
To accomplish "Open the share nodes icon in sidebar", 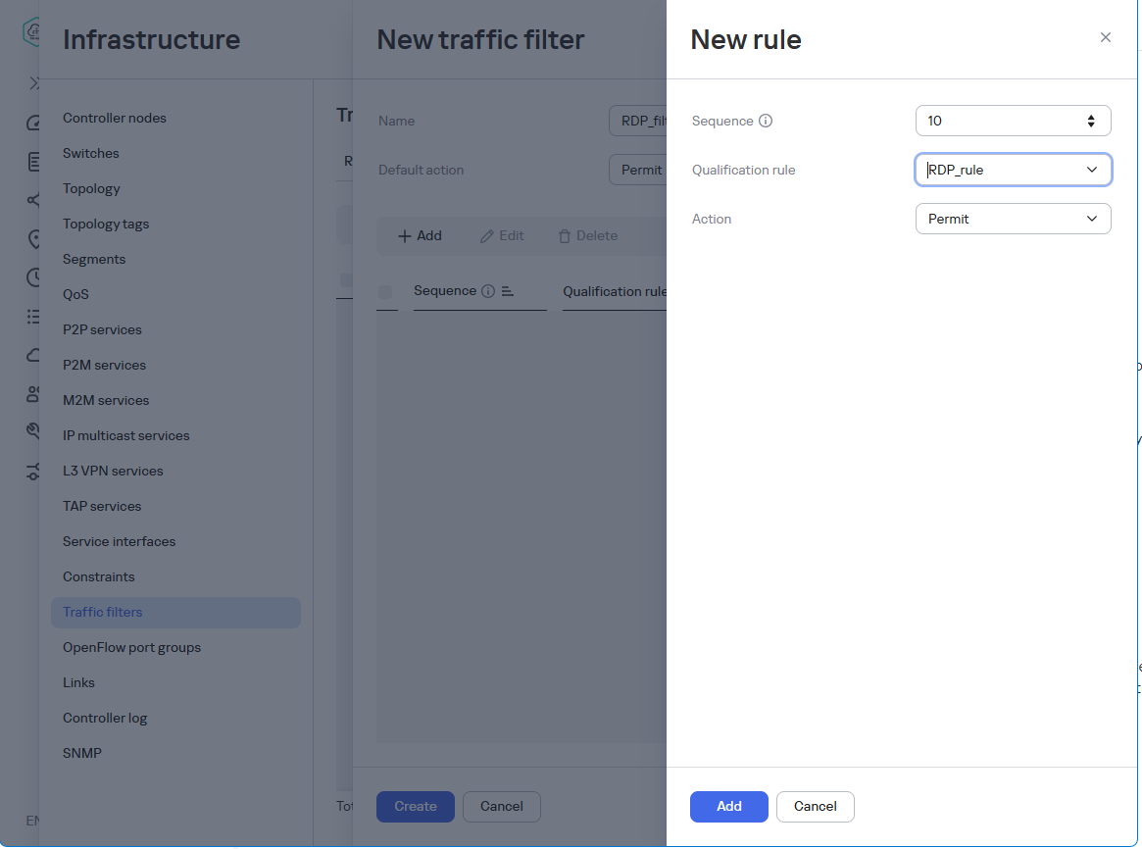I will click(33, 200).
